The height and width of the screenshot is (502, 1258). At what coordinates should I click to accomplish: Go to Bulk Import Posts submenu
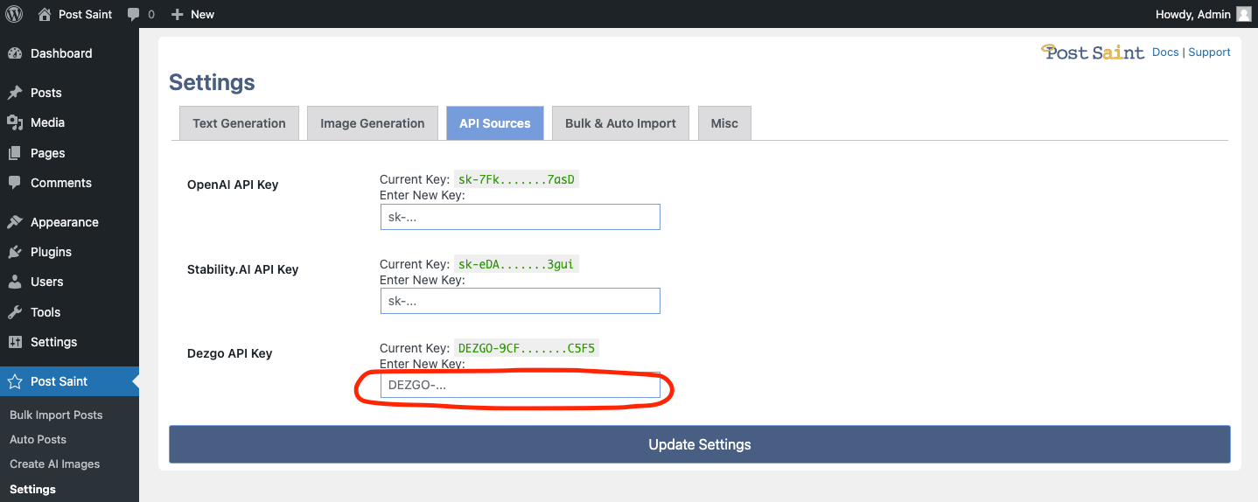click(56, 415)
